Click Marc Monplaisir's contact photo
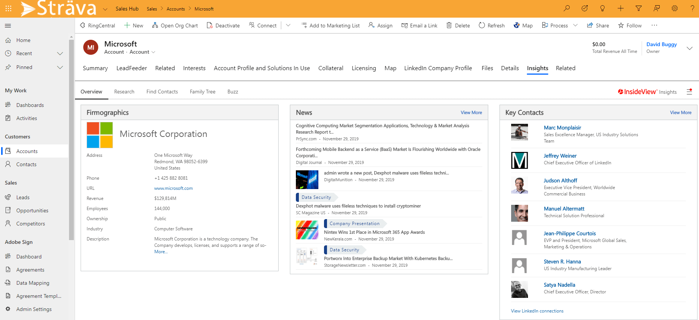 (519, 132)
